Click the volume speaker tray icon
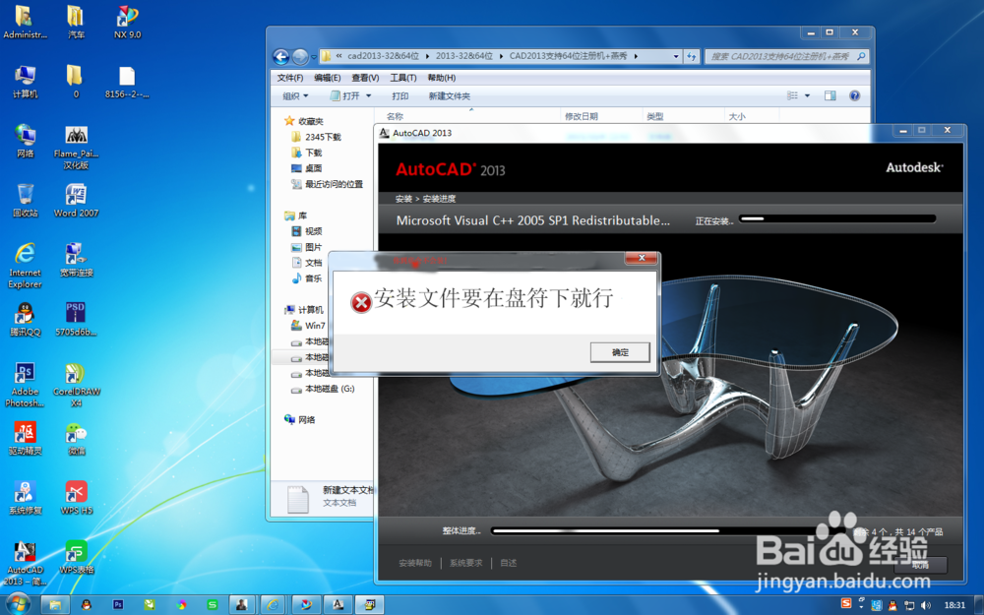Viewport: 984px width, 615px height. point(926,605)
